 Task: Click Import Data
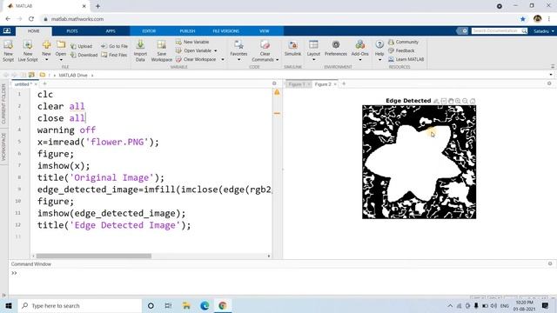pyautogui.click(x=140, y=50)
